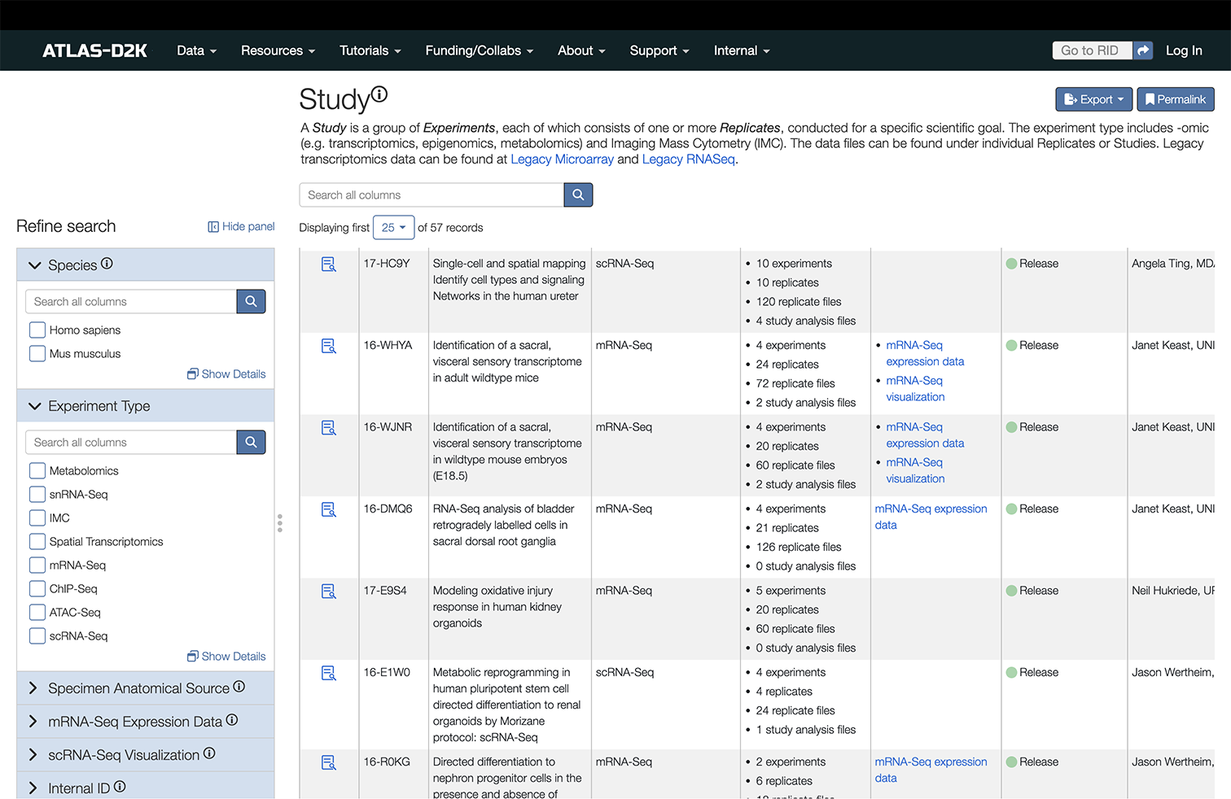Open 16-WHYA mRNA-Seq visualization link
The width and height of the screenshot is (1231, 799).
[915, 389]
